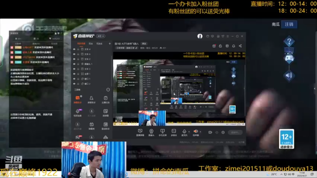The image size is (317, 178).
Task: Toggle visibility eye of 全屏 1 layer
Action: [74, 74]
